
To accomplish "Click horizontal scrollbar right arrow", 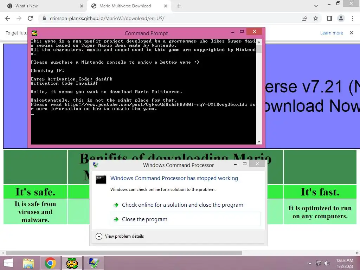I will pyautogui.click(x=357, y=253).
